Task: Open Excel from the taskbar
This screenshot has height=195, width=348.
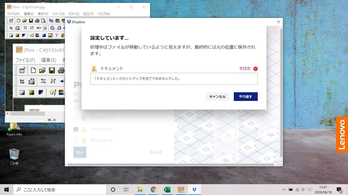Action: 167,189
